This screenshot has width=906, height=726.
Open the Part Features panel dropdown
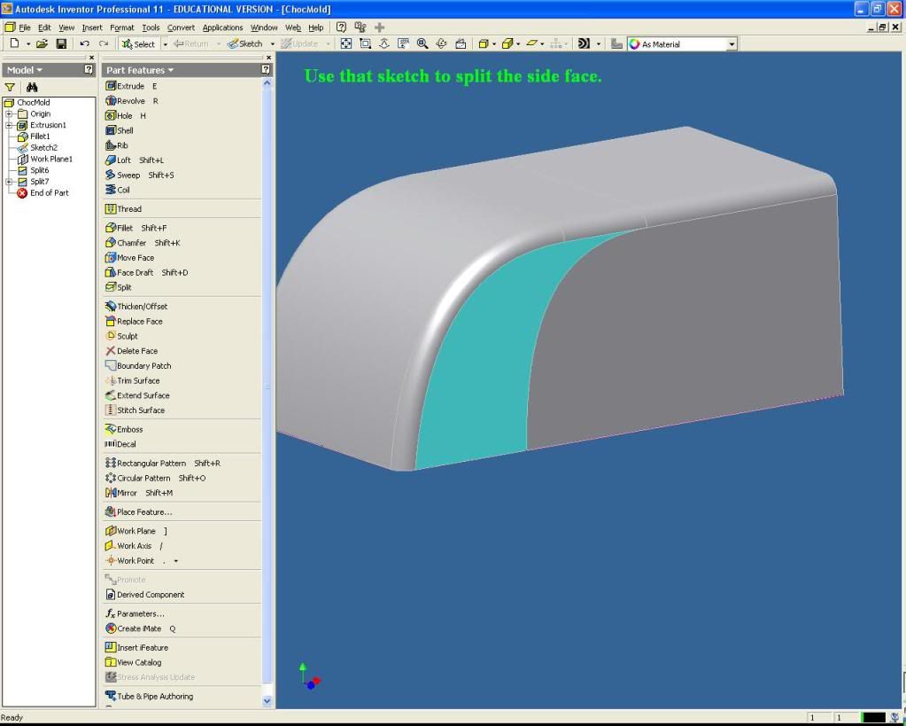(x=140, y=69)
